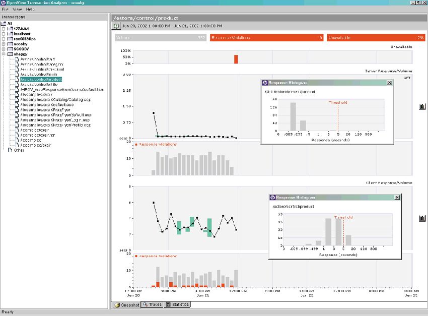The width and height of the screenshot is (428, 316).
Task: Select /estore/control/profile transaction
Action: (x=39, y=85)
